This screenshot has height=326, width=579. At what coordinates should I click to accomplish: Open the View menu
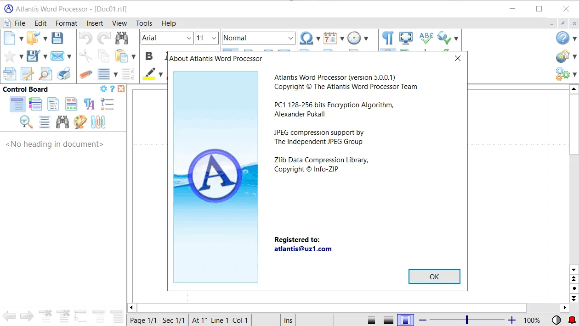click(119, 23)
